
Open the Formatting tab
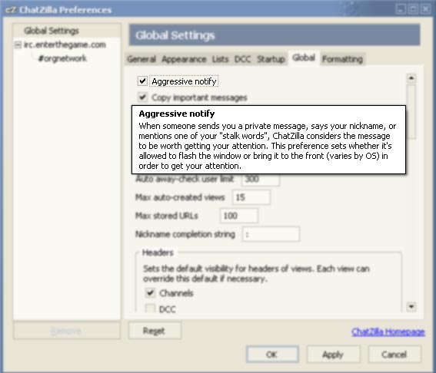click(342, 59)
